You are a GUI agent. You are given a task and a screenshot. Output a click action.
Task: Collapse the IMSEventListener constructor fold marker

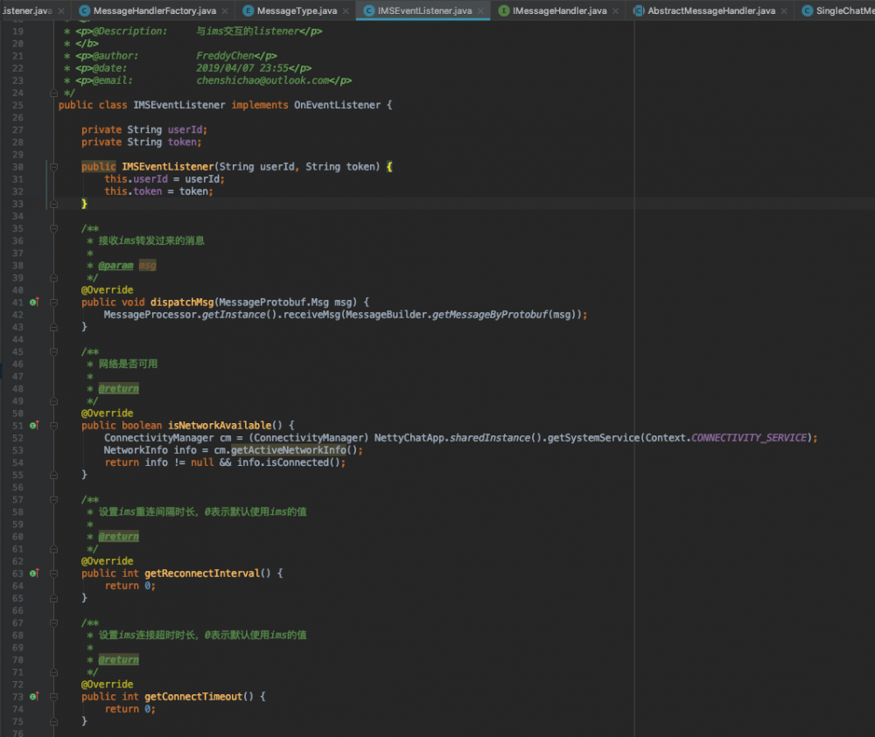pos(53,166)
